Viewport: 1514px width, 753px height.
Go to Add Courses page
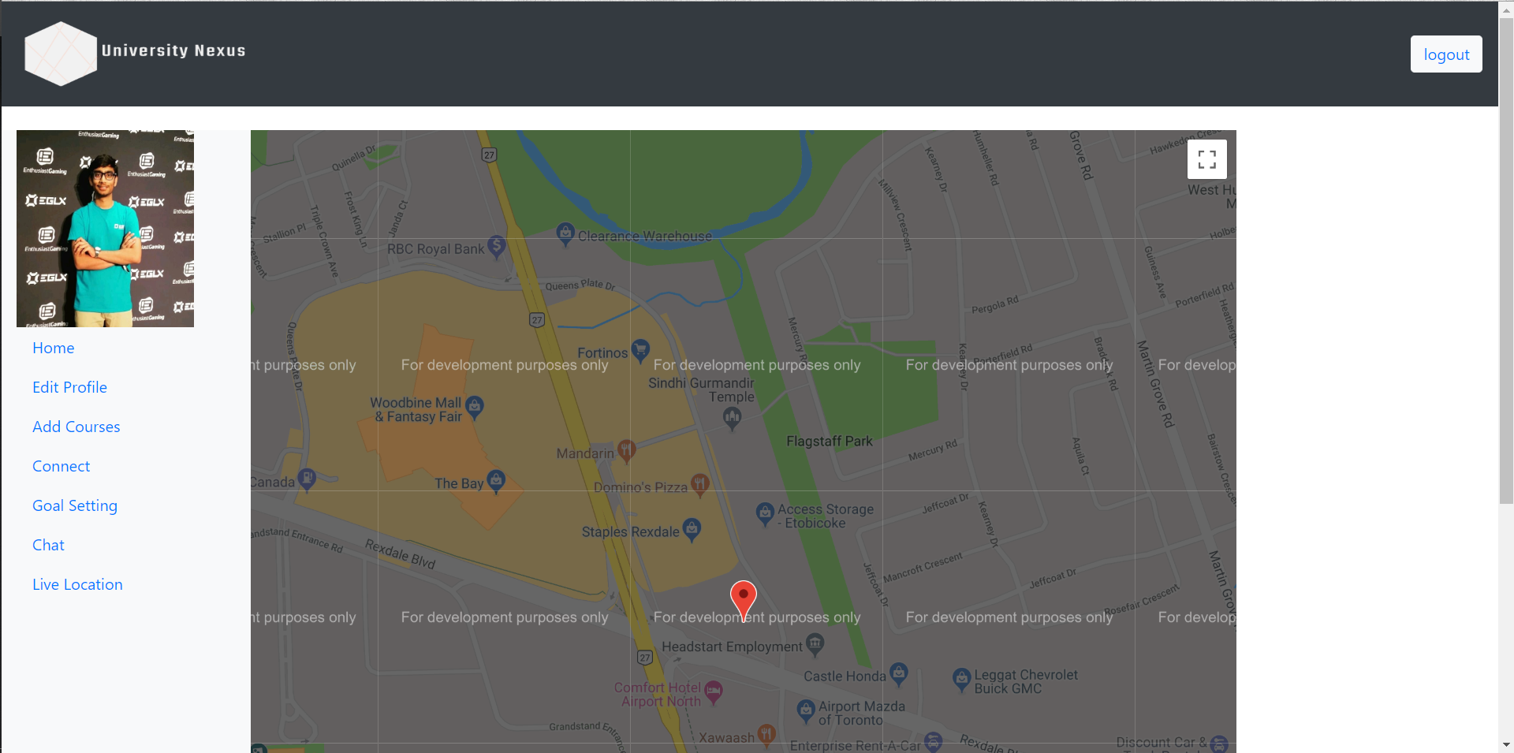tap(76, 427)
